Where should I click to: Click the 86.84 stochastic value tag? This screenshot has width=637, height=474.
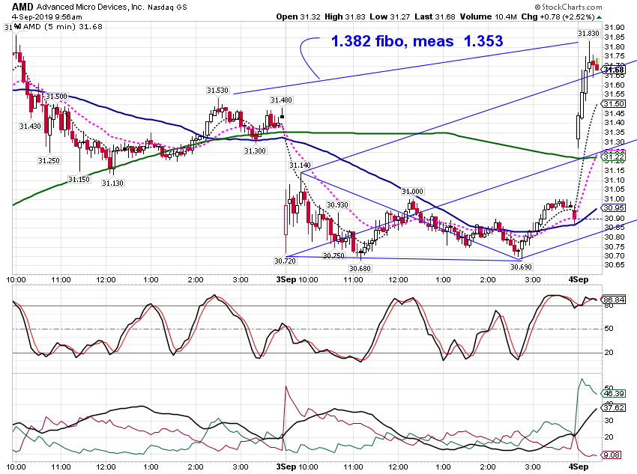click(614, 300)
